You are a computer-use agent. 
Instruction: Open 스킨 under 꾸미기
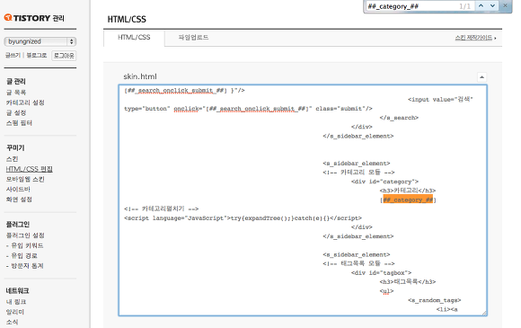[x=12, y=159]
